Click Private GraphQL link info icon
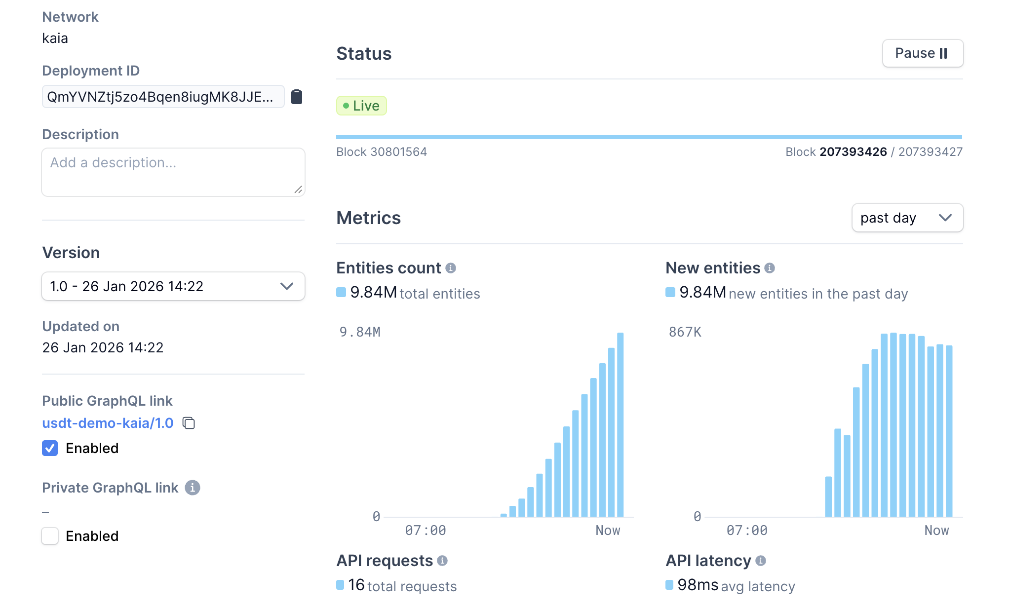 click(192, 488)
